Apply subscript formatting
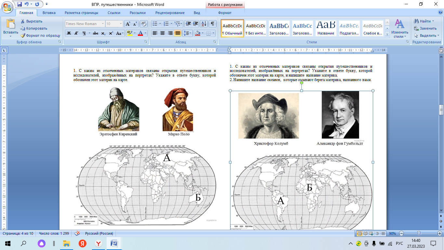 click(x=103, y=33)
